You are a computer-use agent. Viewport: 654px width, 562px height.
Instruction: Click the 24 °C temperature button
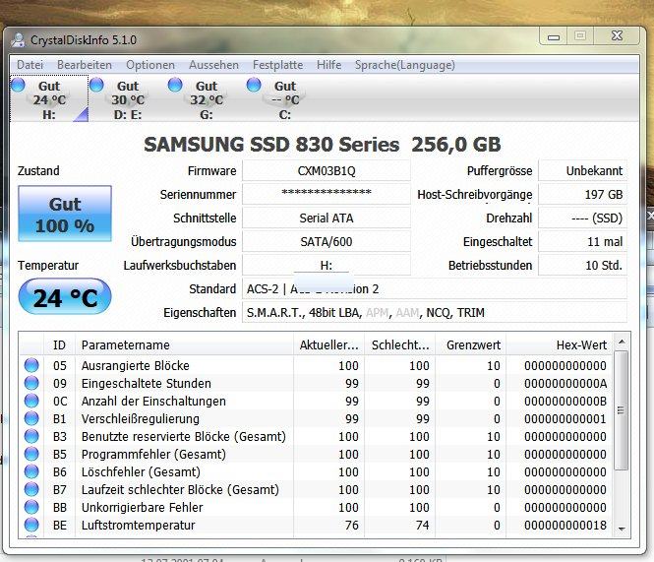pos(65,297)
